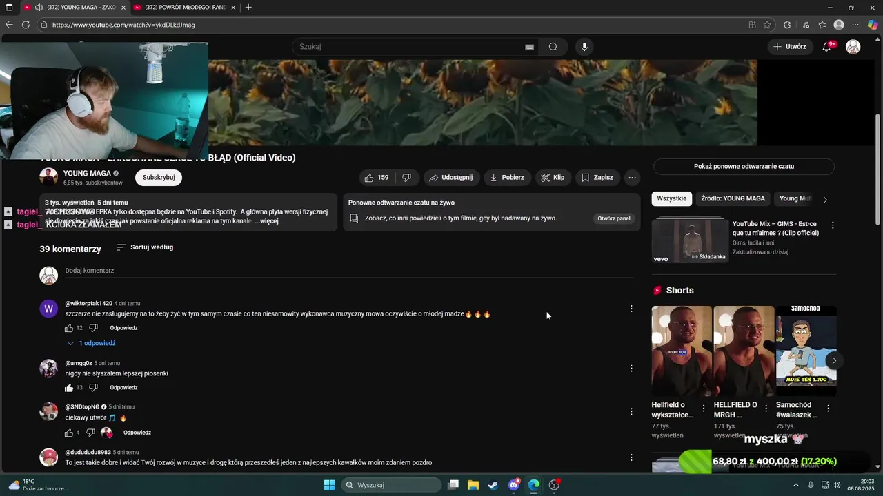This screenshot has height=496, width=883.
Task: Open the @dudududu8983 profile link
Action: (x=88, y=453)
